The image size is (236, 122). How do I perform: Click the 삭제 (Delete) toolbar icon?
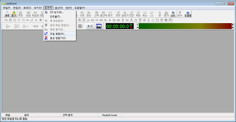(82, 14)
